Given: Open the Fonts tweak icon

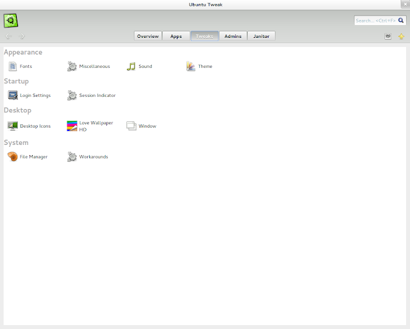Looking at the screenshot, I should (x=12, y=66).
